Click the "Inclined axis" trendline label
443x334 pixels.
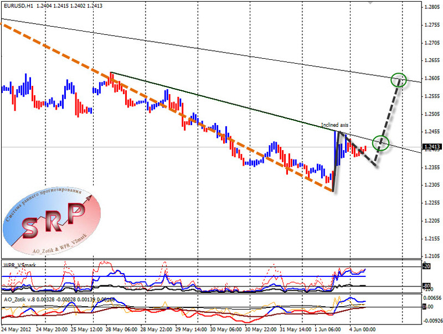point(335,125)
